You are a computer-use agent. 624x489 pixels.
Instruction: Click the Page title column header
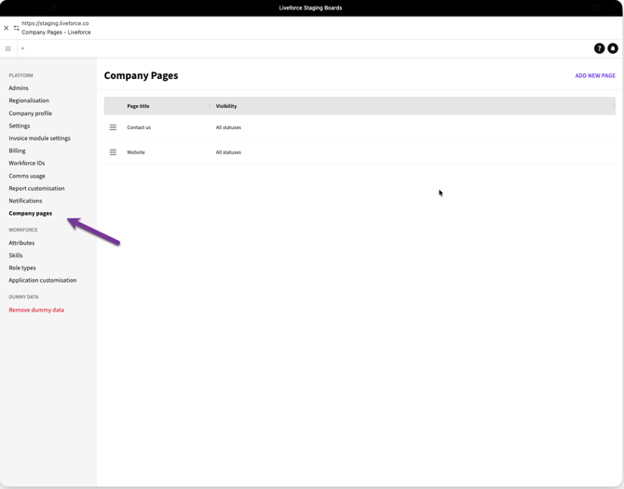click(x=138, y=106)
